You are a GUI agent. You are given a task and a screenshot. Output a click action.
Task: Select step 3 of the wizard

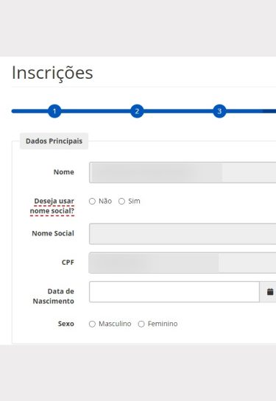(219, 111)
